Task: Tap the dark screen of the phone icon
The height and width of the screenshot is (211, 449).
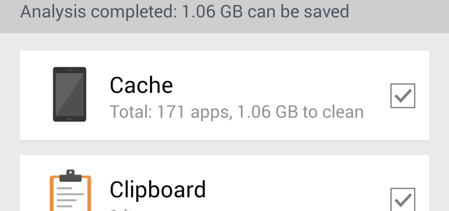Action: [x=69, y=95]
